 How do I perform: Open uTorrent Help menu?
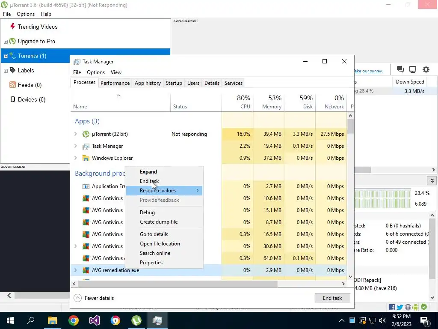[46, 14]
